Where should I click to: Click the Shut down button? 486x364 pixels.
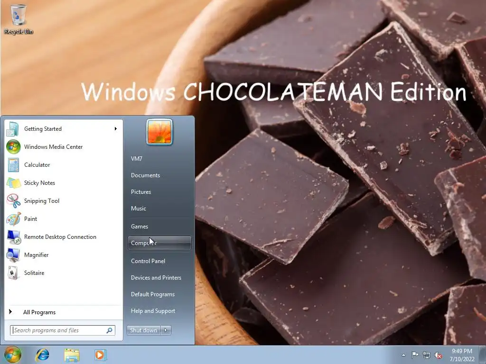pos(144,330)
